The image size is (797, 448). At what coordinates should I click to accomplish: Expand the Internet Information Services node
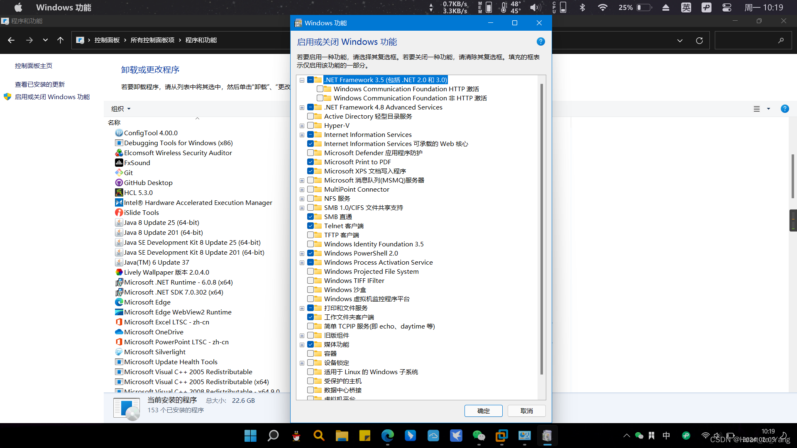(302, 135)
